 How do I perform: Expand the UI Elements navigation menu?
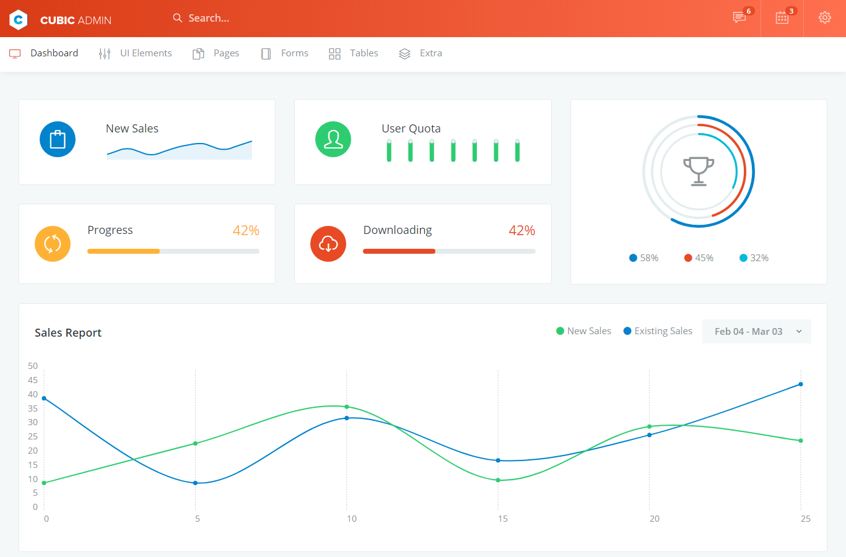click(x=136, y=53)
